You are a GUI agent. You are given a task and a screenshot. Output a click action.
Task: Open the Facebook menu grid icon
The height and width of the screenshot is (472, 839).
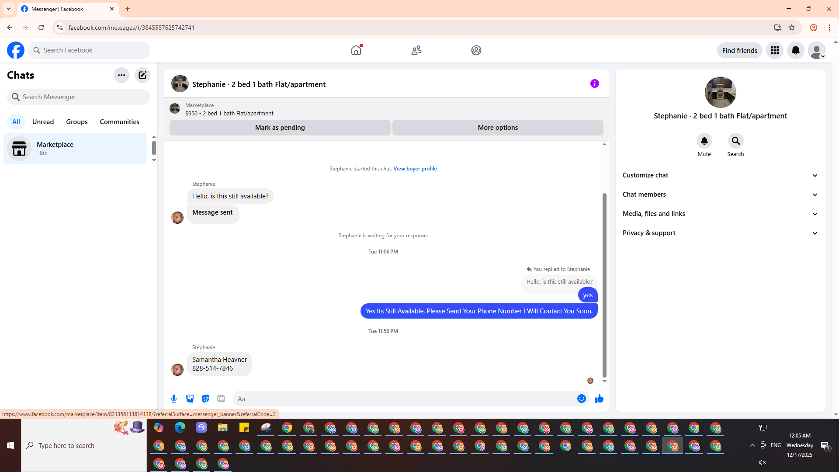click(x=775, y=50)
